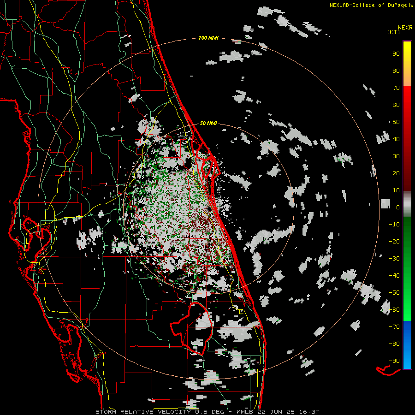The height and width of the screenshot is (415, 415).
Task: Click the 0.5 DEG elevation text
Action: (209, 412)
